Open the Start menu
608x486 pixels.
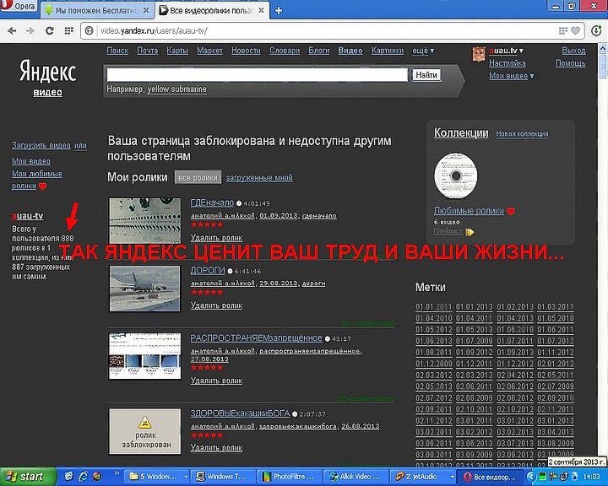click(x=28, y=477)
